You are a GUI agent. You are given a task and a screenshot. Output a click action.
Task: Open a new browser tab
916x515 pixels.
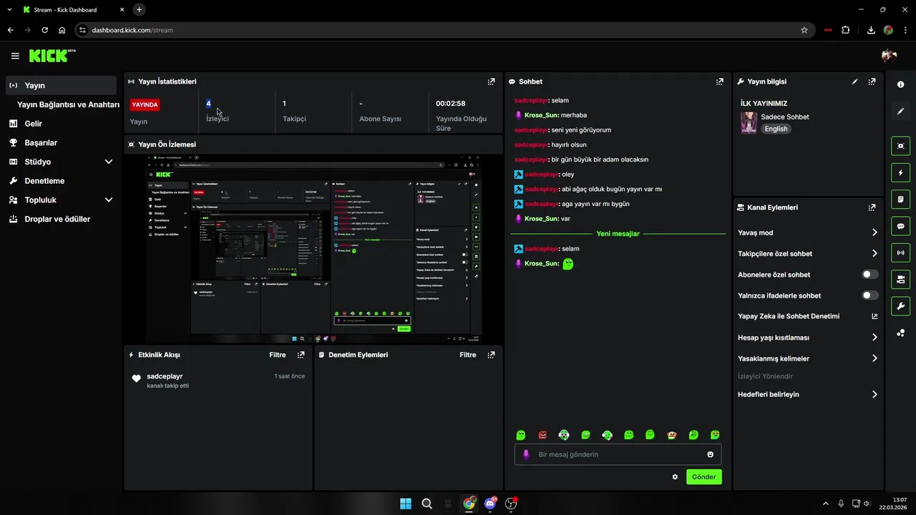tap(139, 9)
